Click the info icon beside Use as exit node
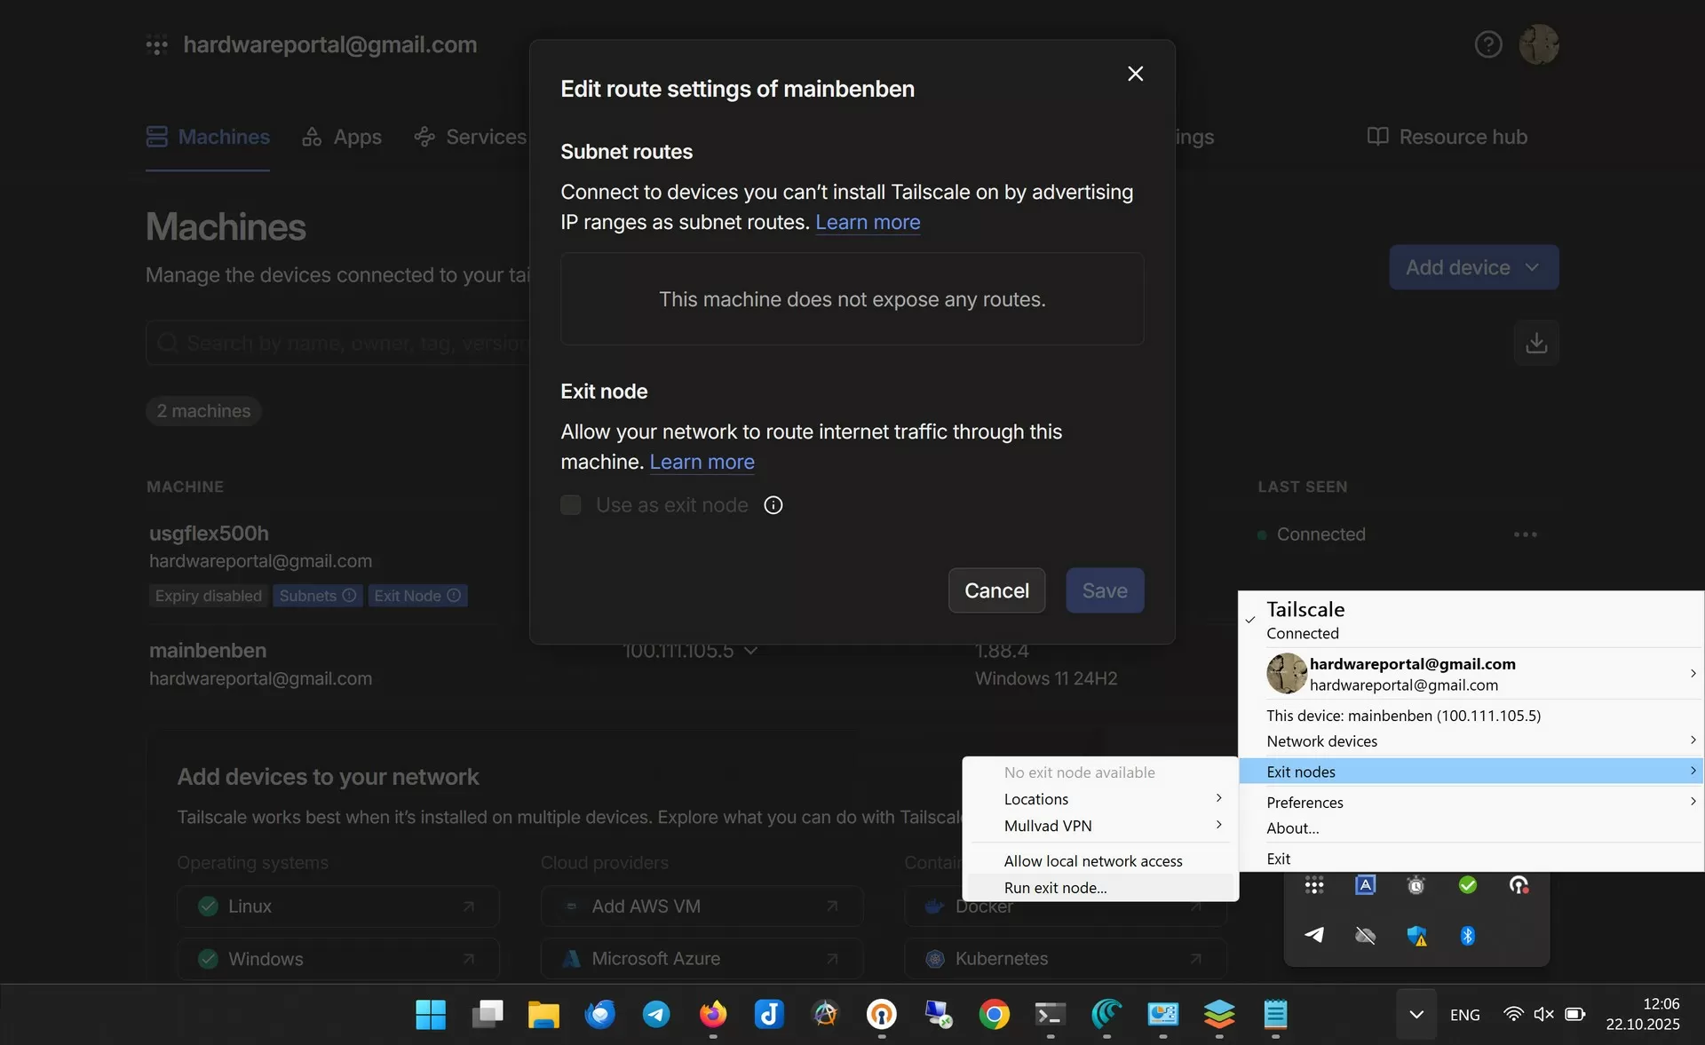Screen dimensions: 1705x1045 click(773, 505)
